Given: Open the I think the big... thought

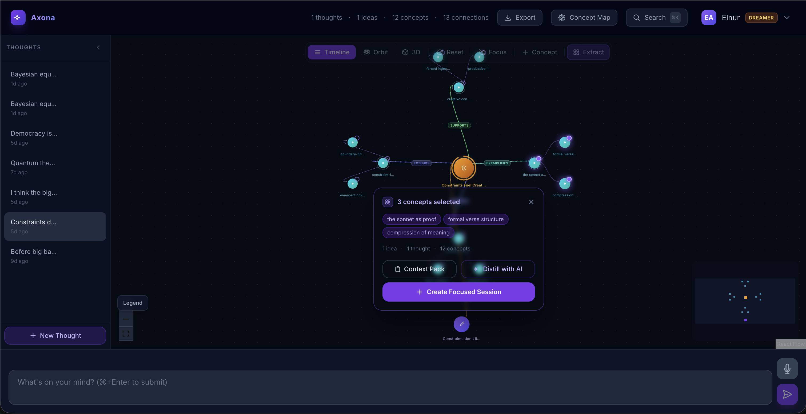Looking at the screenshot, I should [x=55, y=197].
